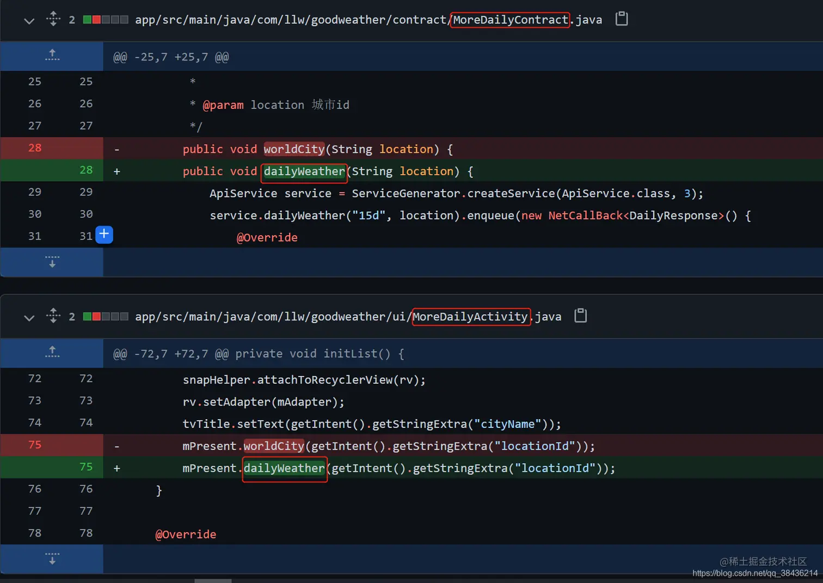Expand lines below line 78 in MoreDailyActivity
This screenshot has height=583, width=823.
point(52,559)
